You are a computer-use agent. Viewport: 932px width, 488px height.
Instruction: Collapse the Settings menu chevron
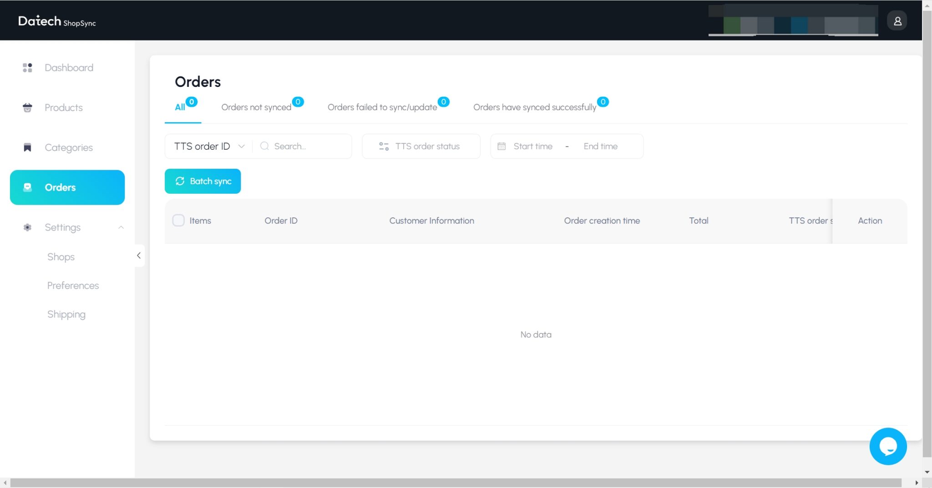click(121, 227)
